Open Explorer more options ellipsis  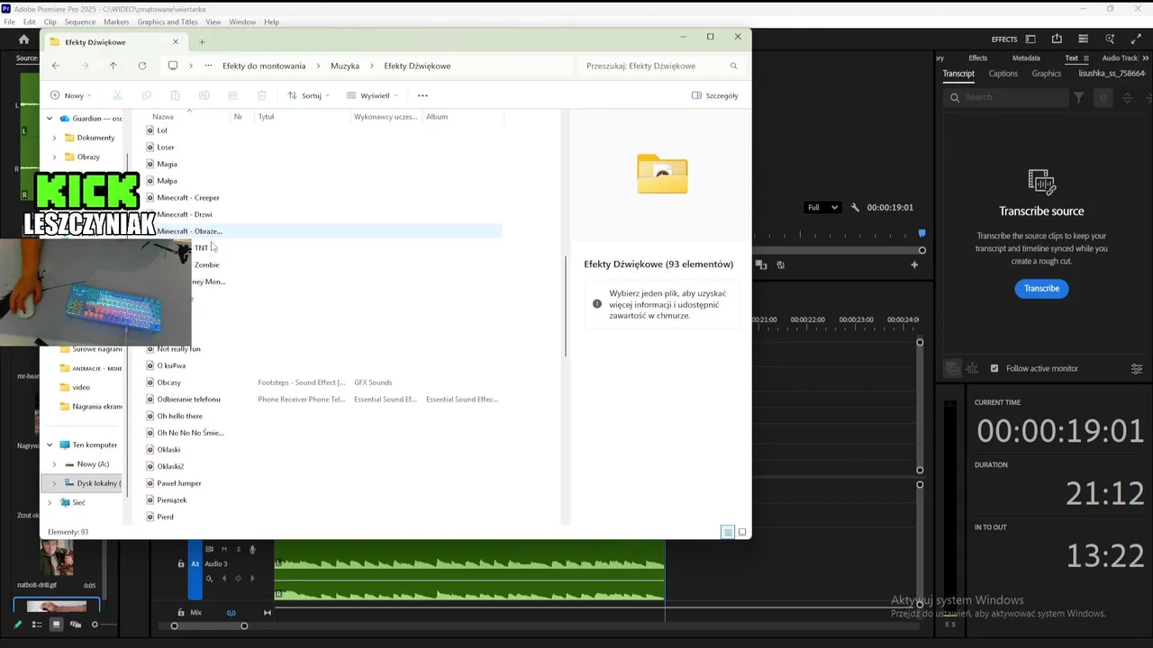(422, 95)
